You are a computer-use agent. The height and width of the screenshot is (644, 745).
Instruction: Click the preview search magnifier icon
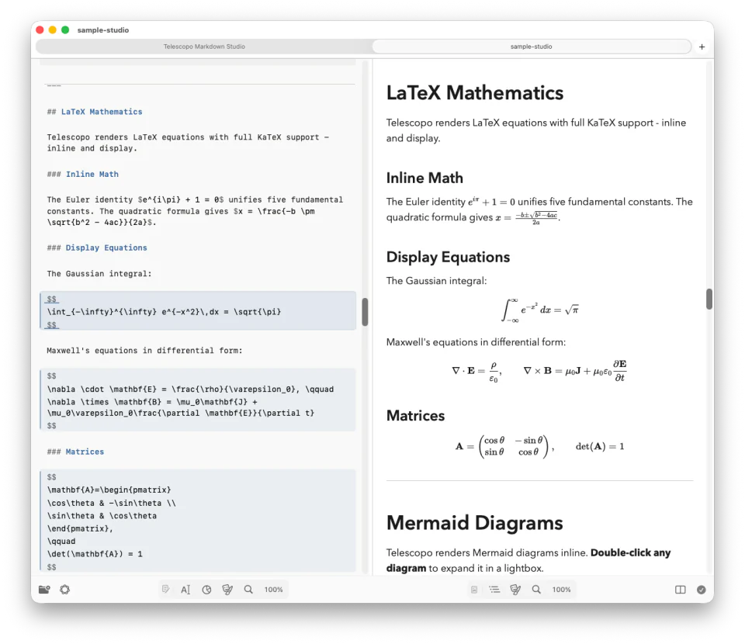(536, 590)
